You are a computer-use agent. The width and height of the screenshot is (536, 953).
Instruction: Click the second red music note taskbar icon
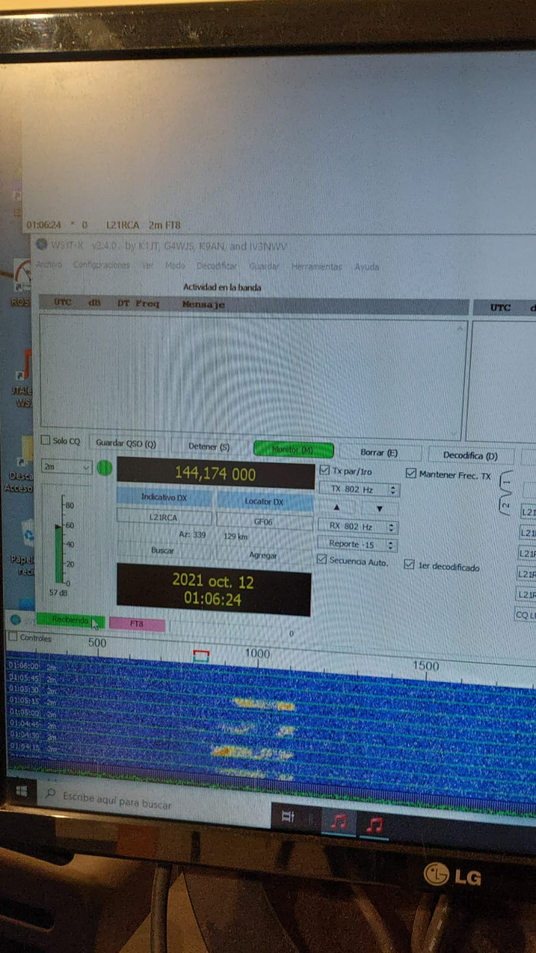[x=374, y=825]
